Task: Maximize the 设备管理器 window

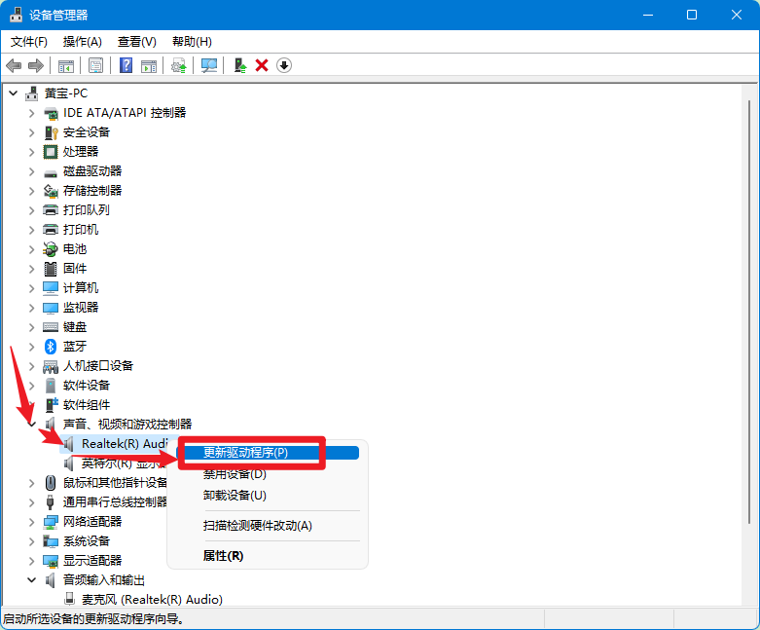Action: (692, 15)
